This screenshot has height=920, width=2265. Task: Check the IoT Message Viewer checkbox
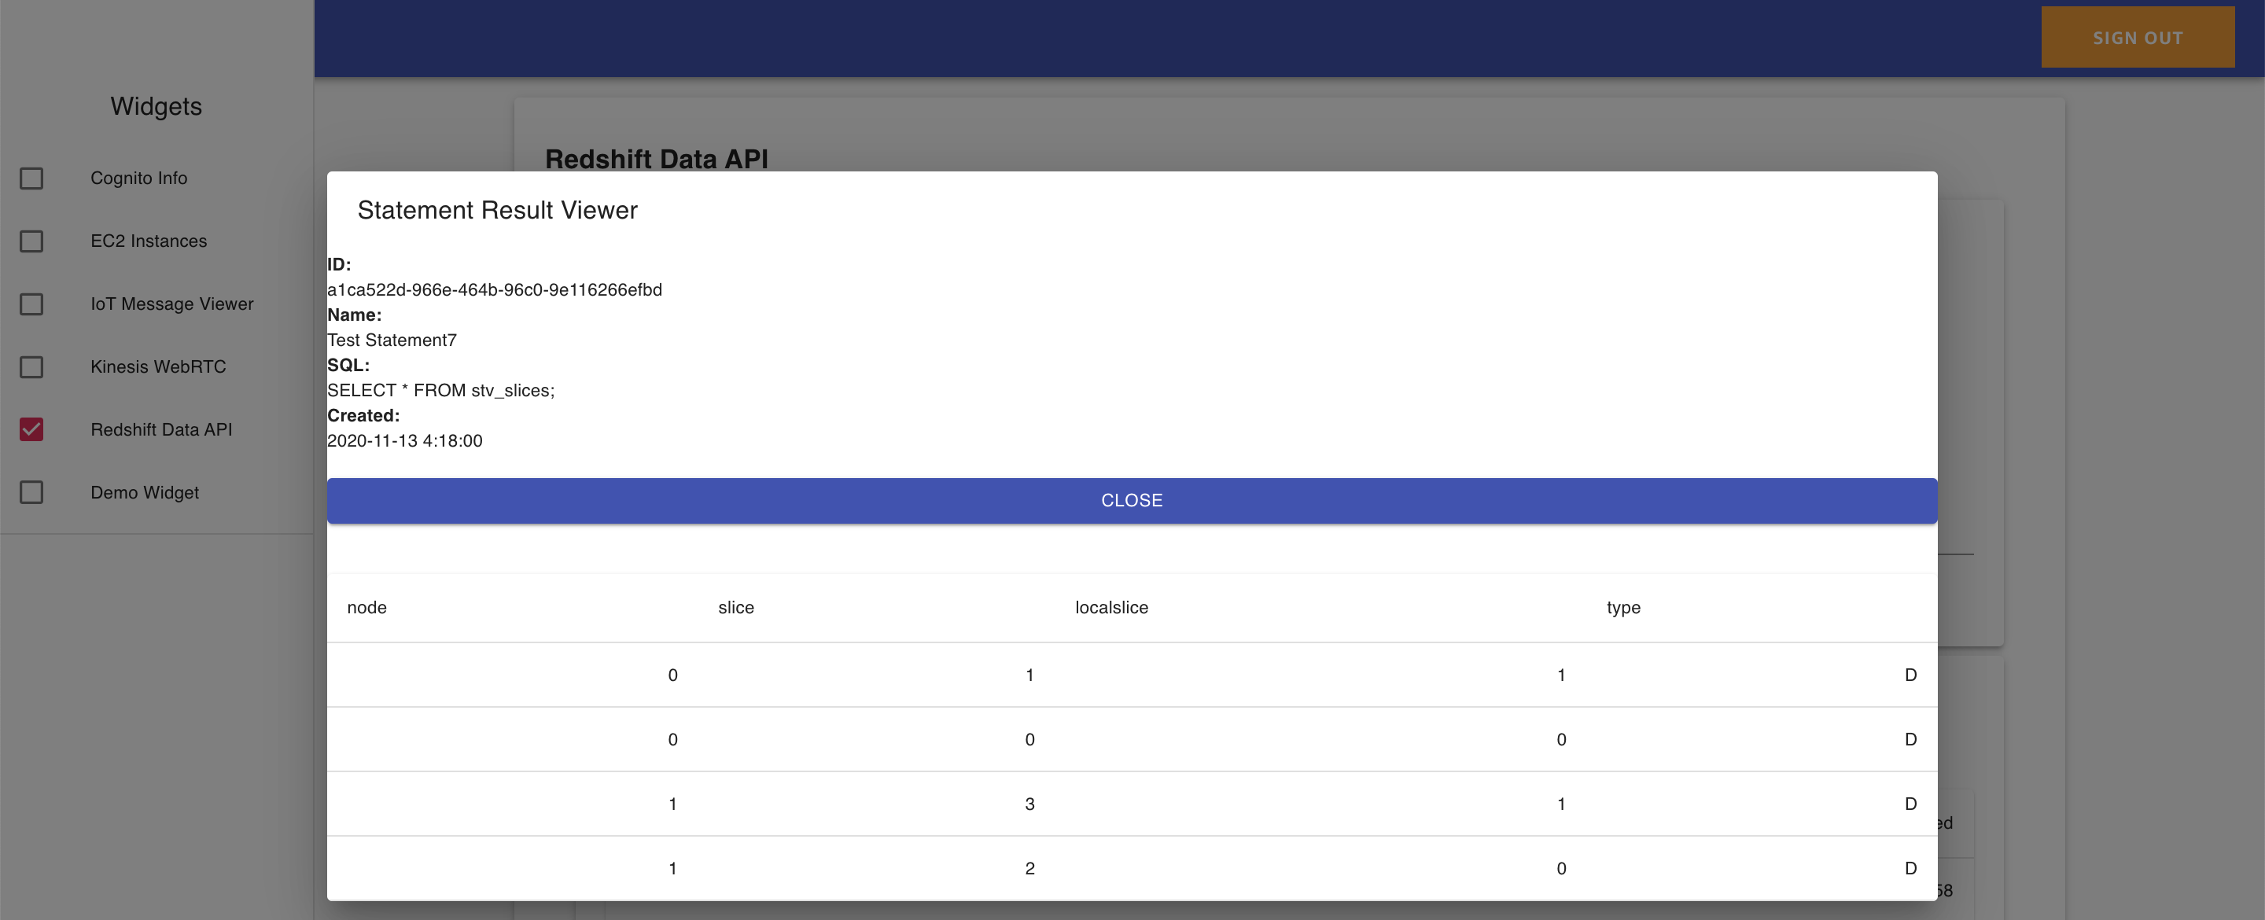(31, 304)
